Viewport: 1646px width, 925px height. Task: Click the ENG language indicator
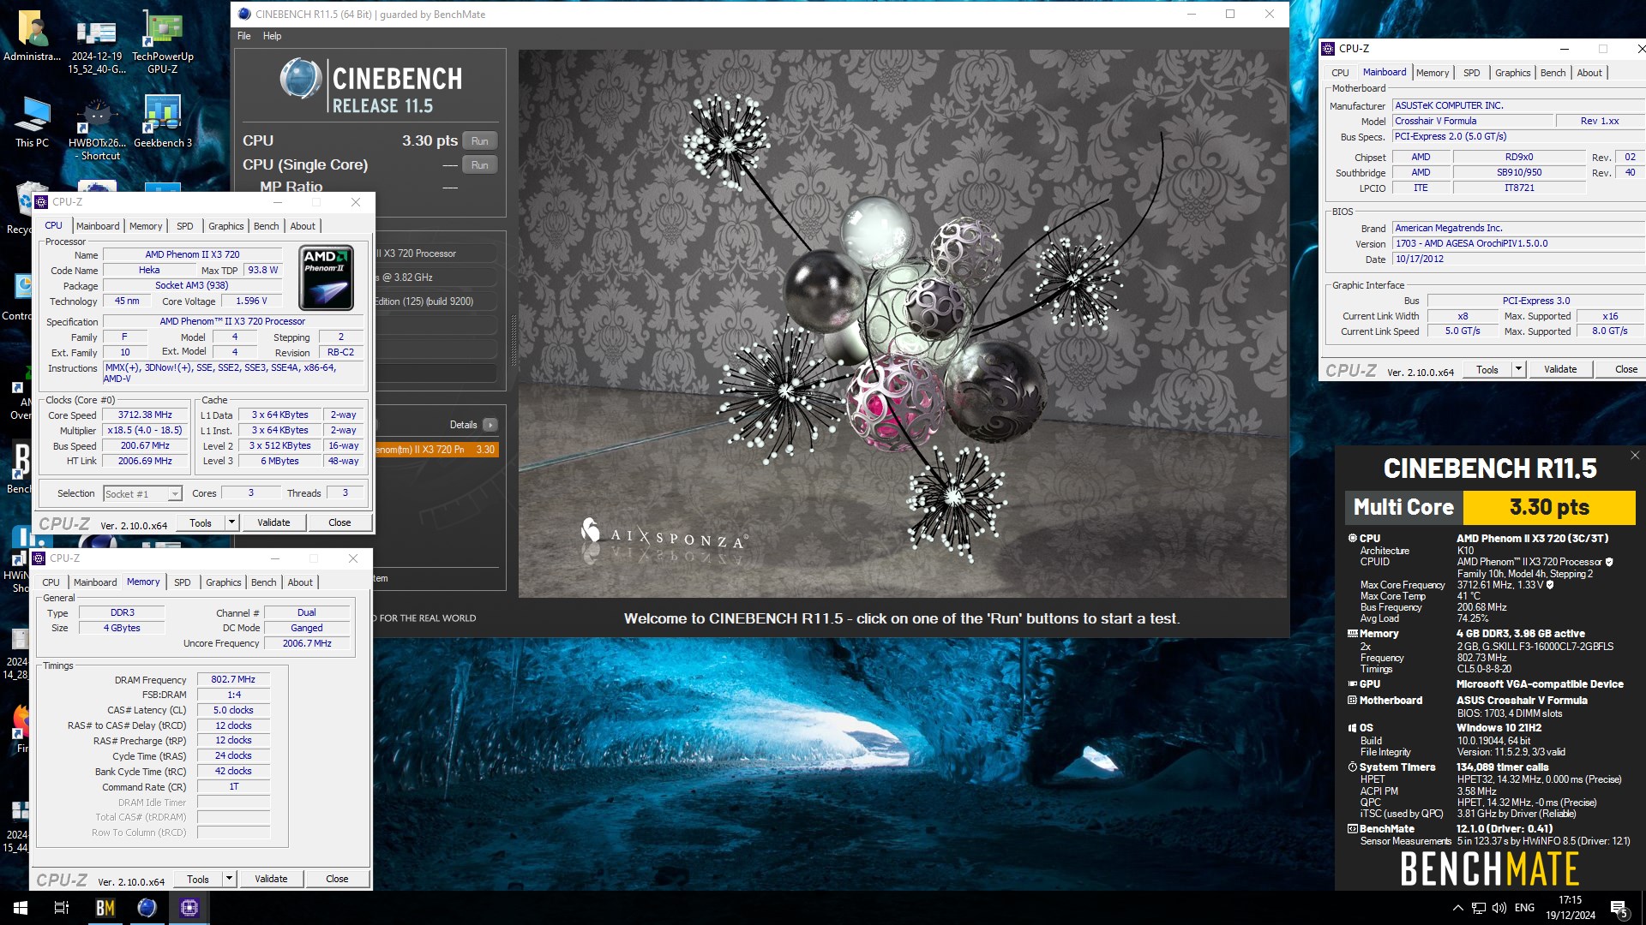[x=1524, y=908]
